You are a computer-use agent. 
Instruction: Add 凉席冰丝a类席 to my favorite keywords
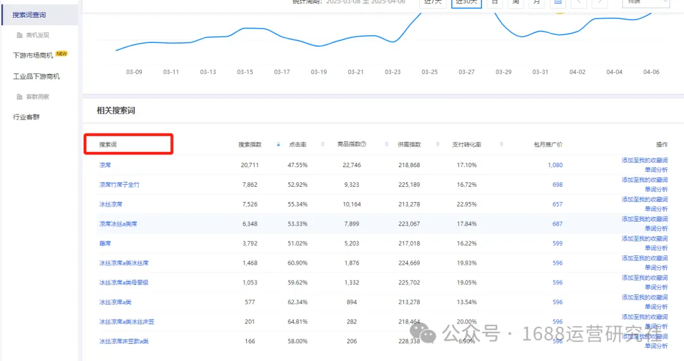click(x=645, y=219)
